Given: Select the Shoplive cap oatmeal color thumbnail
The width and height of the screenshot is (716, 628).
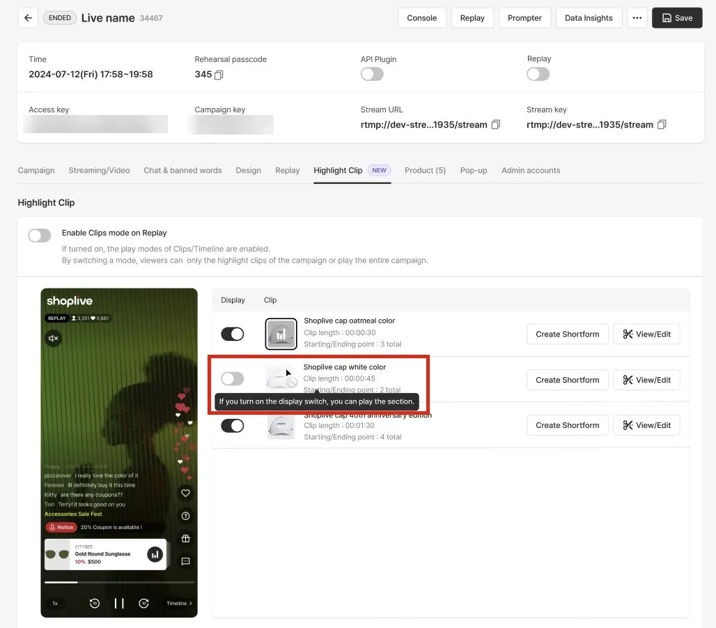Looking at the screenshot, I should (281, 334).
